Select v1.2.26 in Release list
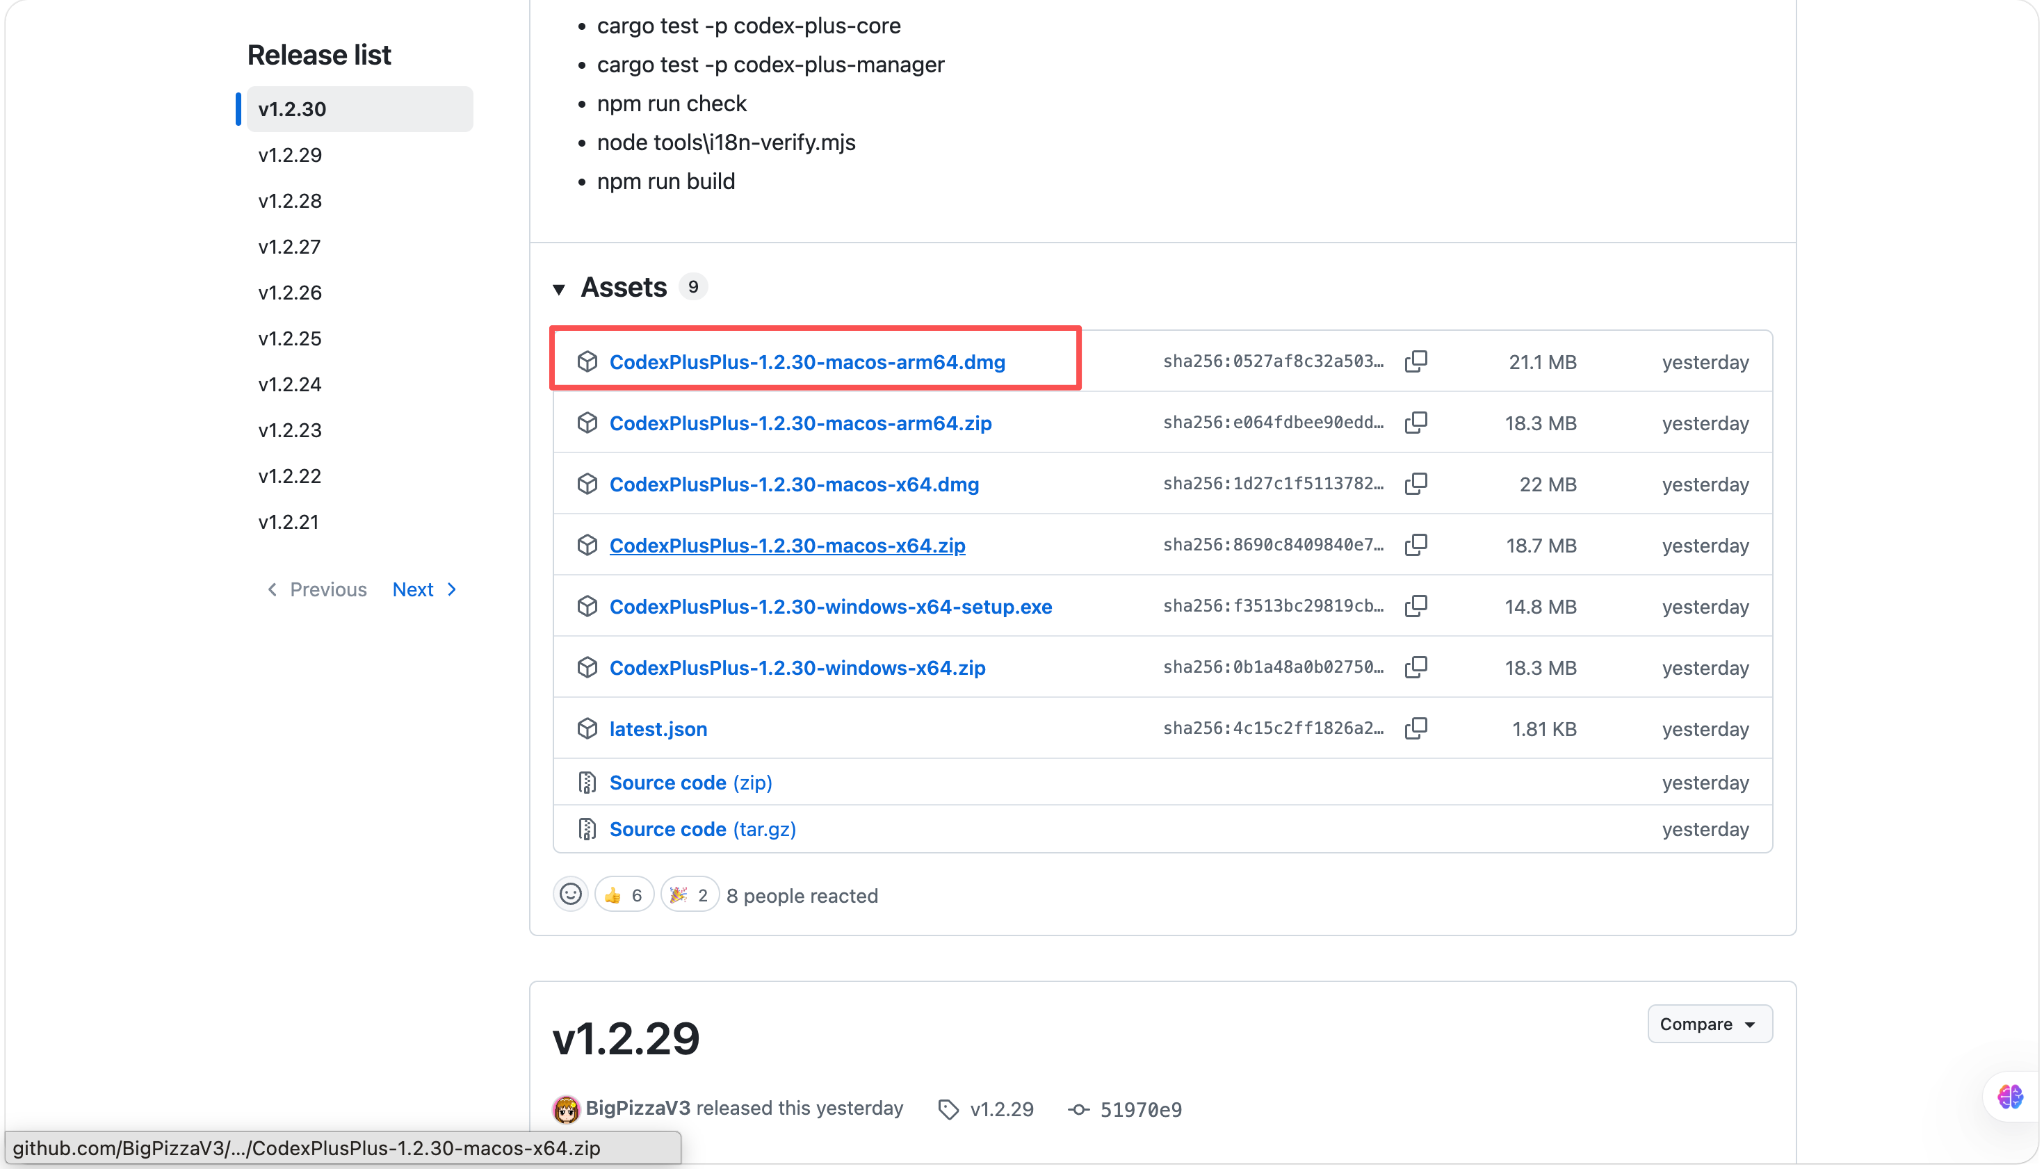The image size is (2044, 1169). [360, 292]
